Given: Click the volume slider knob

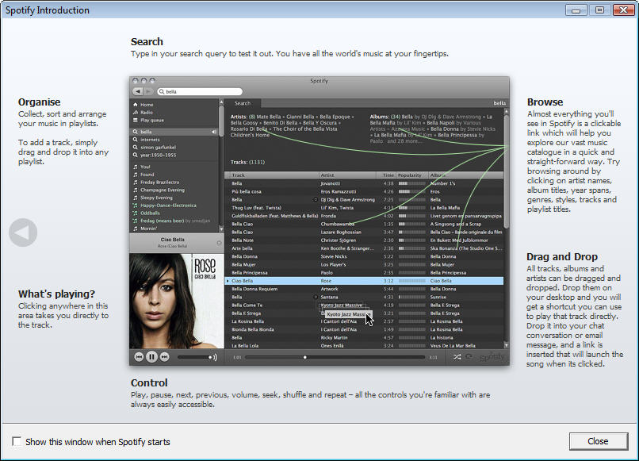Looking at the screenshot, I should (x=210, y=357).
